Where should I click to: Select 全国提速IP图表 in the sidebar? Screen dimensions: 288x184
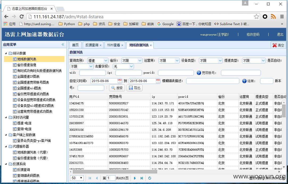(28, 77)
